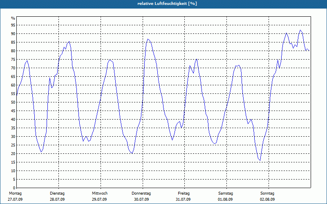This screenshot has width=327, height=204.
Task: Click the y-axis value '25'
Action: [13, 145]
